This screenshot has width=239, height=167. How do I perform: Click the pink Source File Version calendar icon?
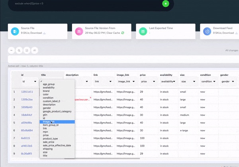click(x=78, y=31)
